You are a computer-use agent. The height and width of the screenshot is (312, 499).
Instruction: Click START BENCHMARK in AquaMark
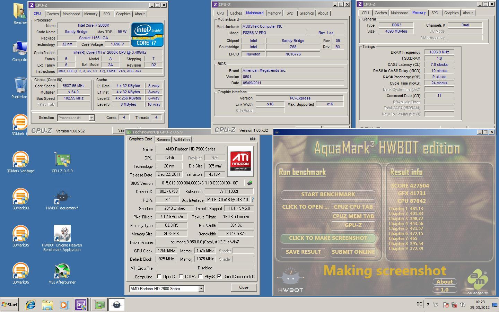pyautogui.click(x=328, y=194)
